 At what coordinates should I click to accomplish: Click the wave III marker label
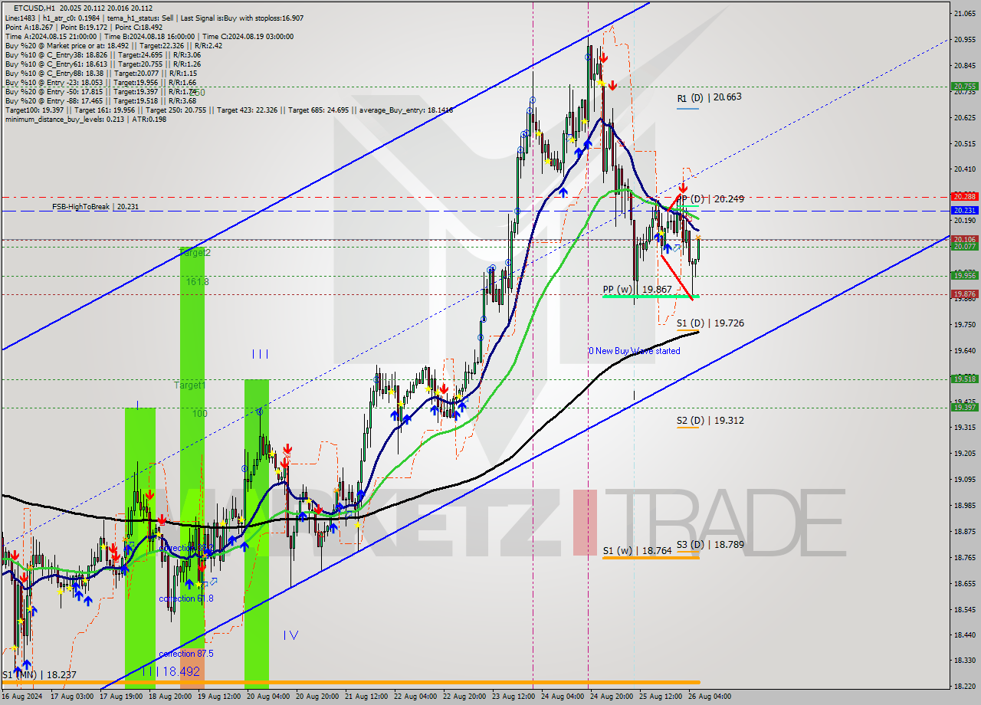click(x=260, y=354)
